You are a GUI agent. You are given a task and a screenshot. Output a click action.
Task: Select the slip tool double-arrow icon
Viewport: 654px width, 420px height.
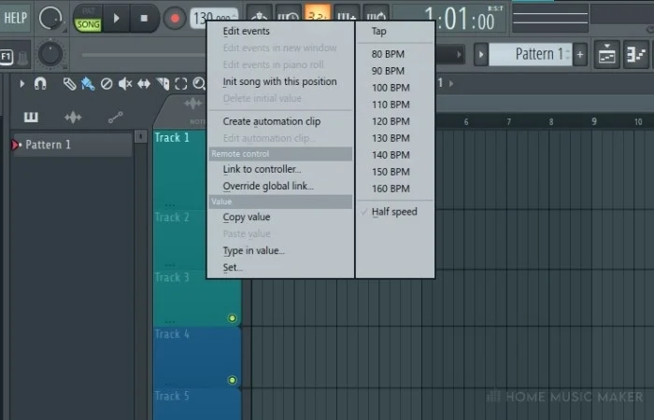click(x=144, y=84)
